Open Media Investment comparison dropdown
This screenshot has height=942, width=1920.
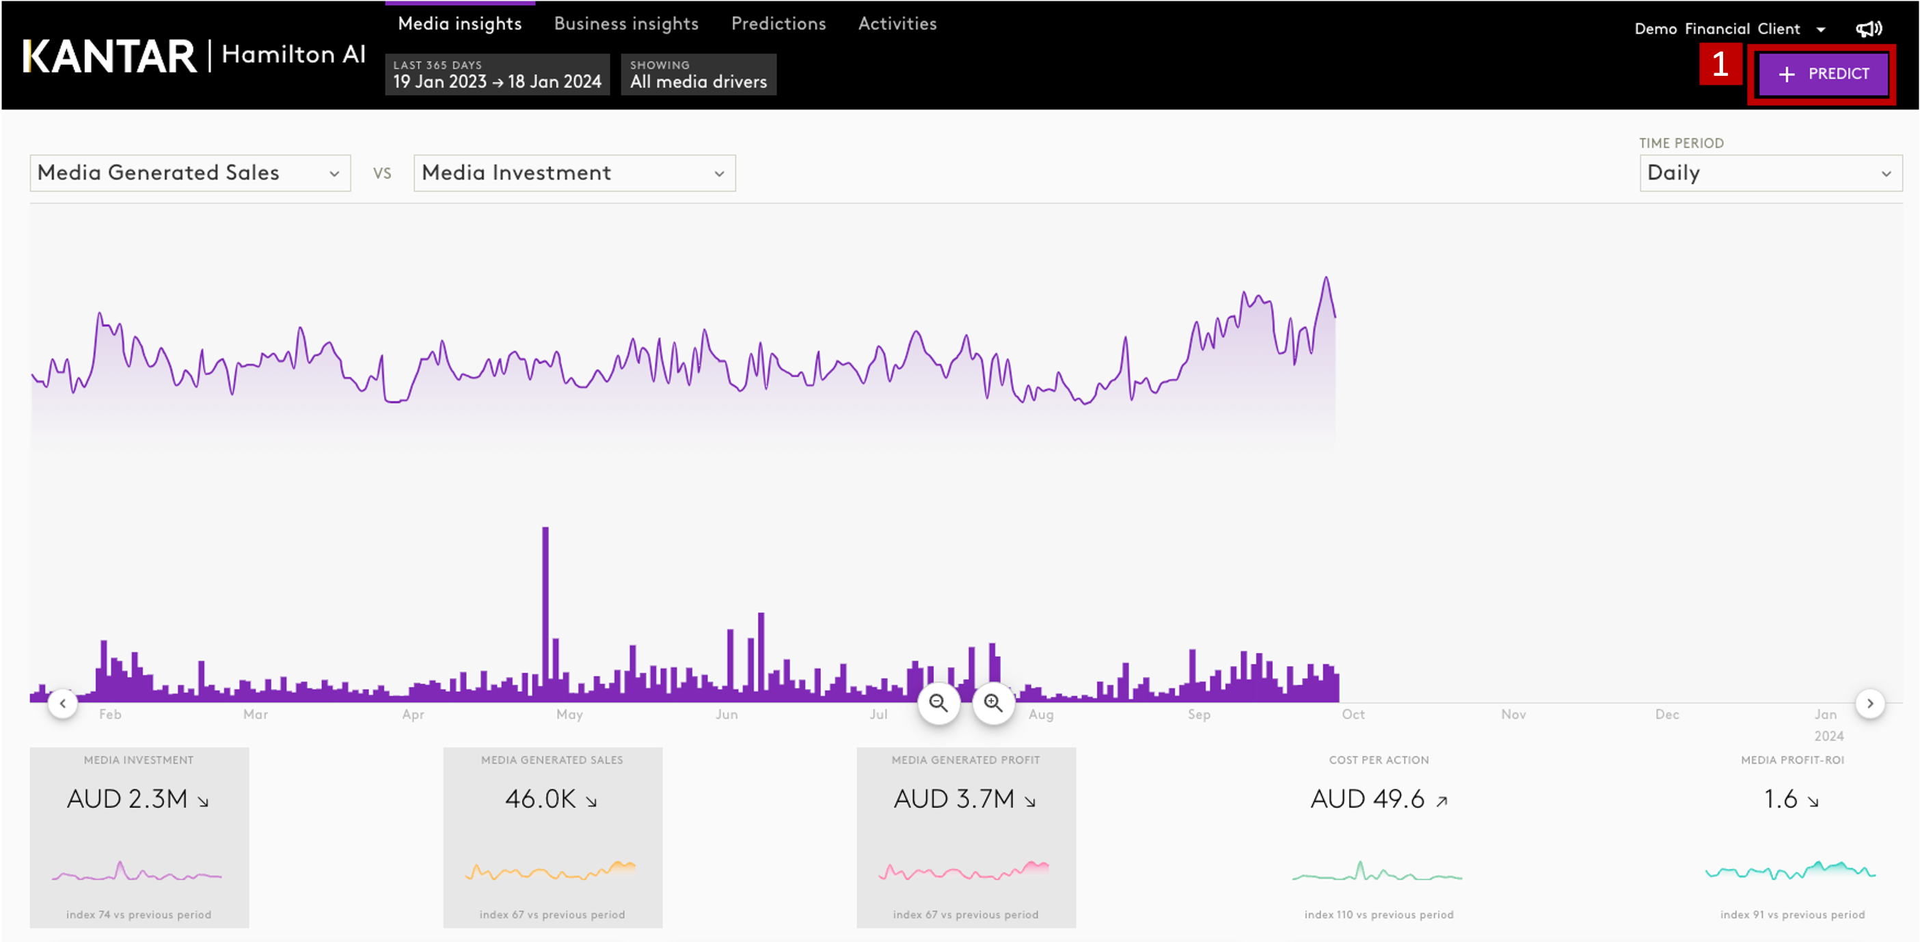(574, 173)
